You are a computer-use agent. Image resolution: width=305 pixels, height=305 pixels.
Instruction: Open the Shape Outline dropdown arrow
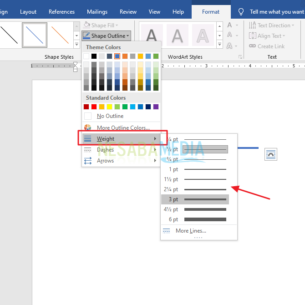pyautogui.click(x=128, y=36)
